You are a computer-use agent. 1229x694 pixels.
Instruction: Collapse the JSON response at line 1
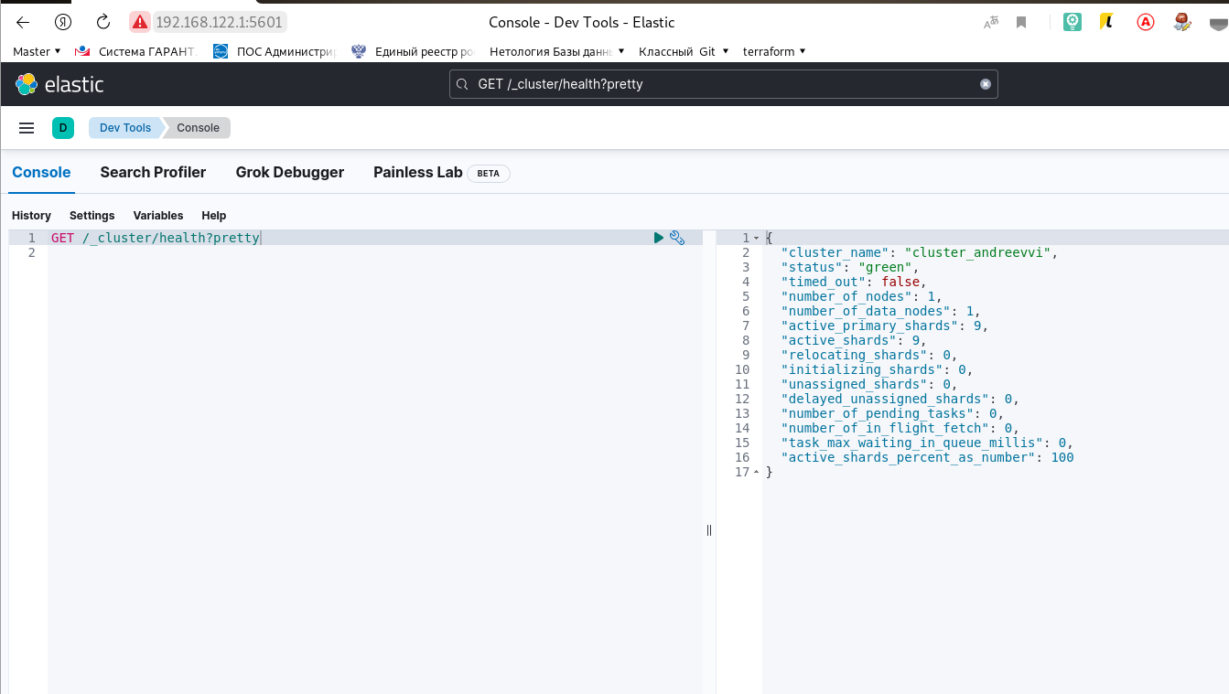[757, 237]
